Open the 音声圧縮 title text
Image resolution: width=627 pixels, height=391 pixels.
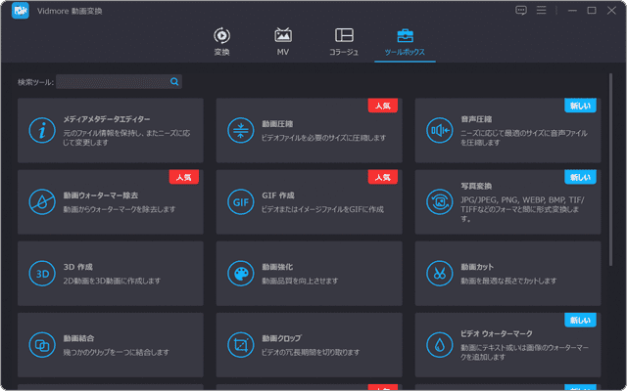476,119
